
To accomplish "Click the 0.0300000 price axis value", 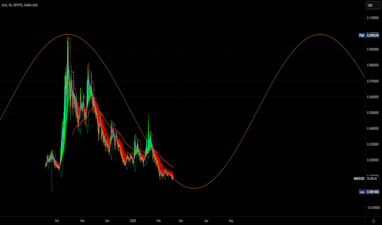I will tap(373, 144).
